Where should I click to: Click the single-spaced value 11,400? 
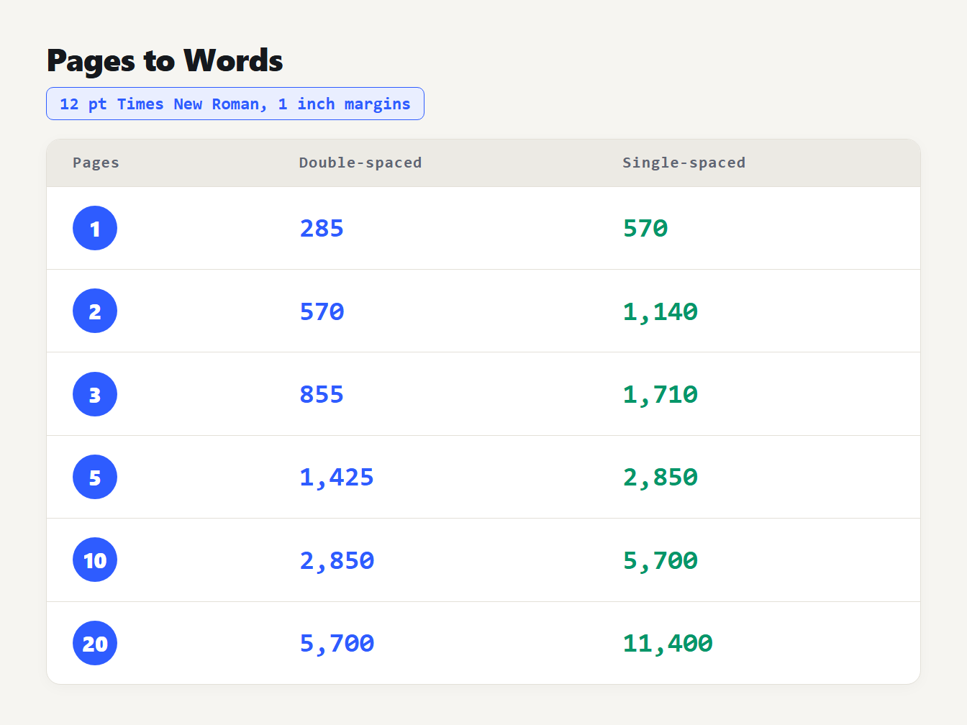pos(668,643)
